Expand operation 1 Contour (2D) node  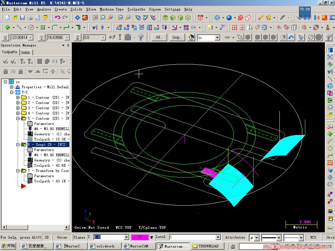click(x=18, y=97)
